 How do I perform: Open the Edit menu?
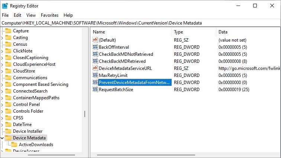coord(17,15)
